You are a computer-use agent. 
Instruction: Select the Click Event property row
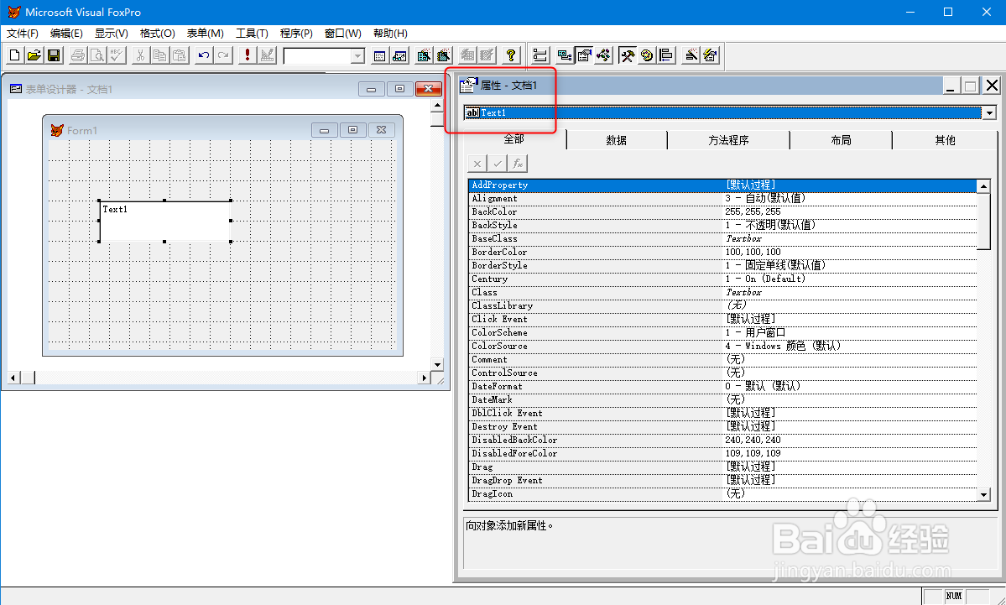tap(722, 319)
